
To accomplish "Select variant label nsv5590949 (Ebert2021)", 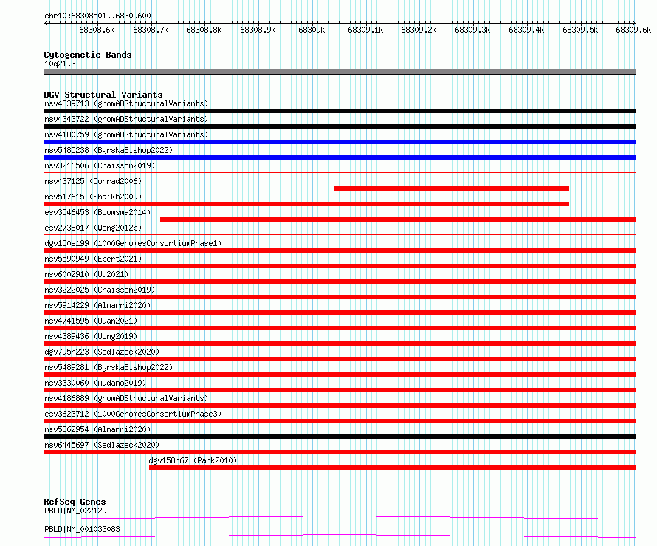I will coord(93,259).
